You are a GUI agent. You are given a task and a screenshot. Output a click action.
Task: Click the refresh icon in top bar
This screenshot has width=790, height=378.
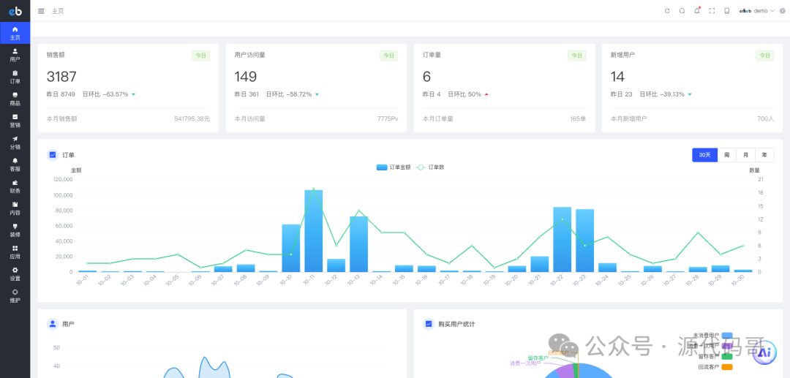[667, 11]
